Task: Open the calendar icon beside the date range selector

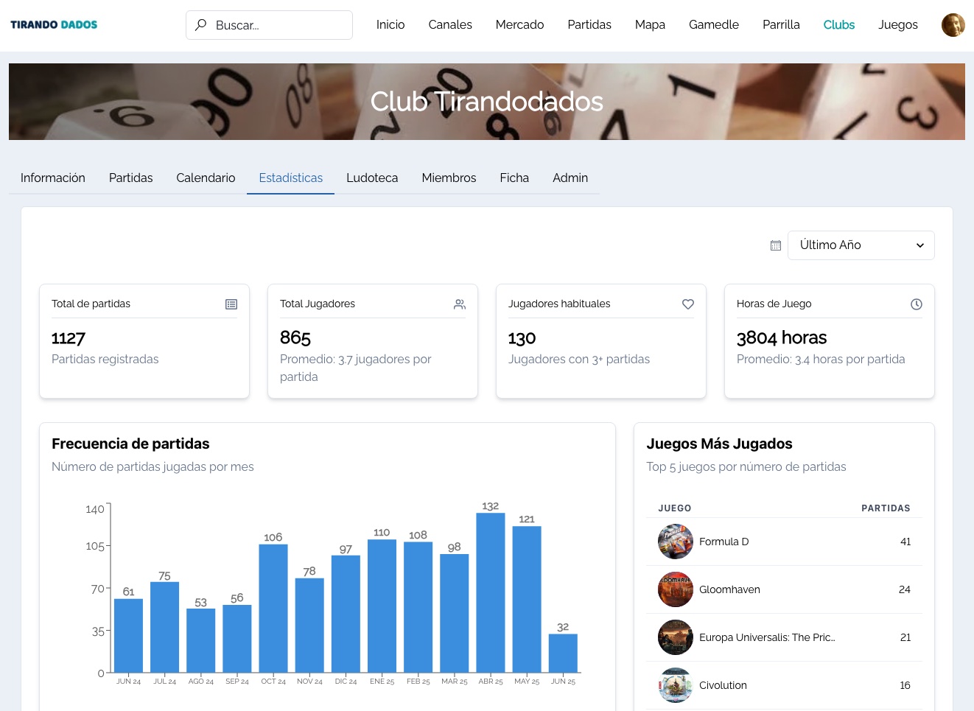Action: tap(776, 245)
